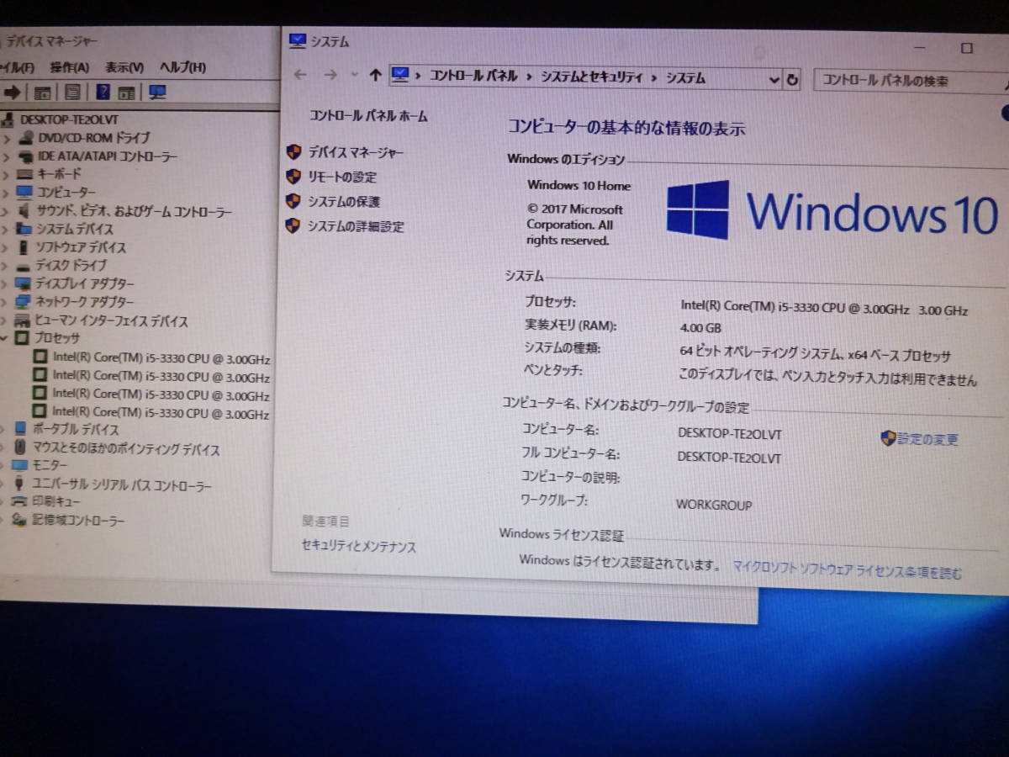Screen dimensions: 1009x757
Task: Click the print queue printer icon
Action: pyautogui.click(x=18, y=502)
